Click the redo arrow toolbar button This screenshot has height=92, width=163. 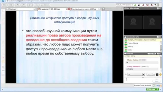coord(23,5)
